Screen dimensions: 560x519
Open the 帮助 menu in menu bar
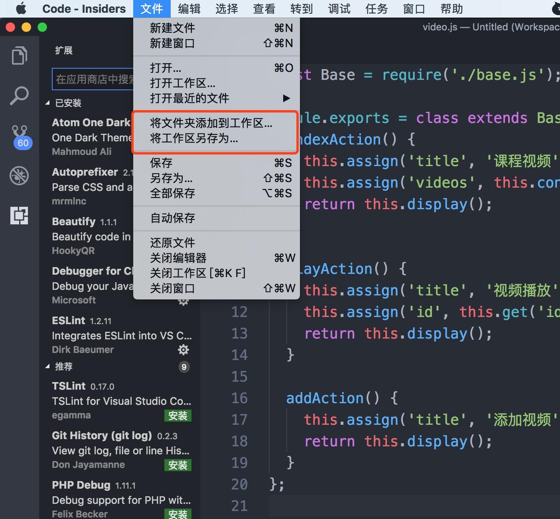coord(452,9)
